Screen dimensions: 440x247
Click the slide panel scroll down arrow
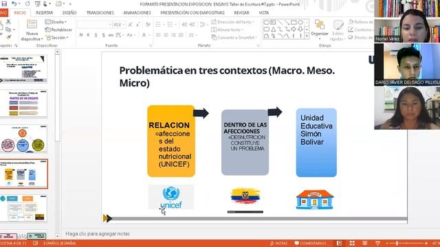pos(57,236)
